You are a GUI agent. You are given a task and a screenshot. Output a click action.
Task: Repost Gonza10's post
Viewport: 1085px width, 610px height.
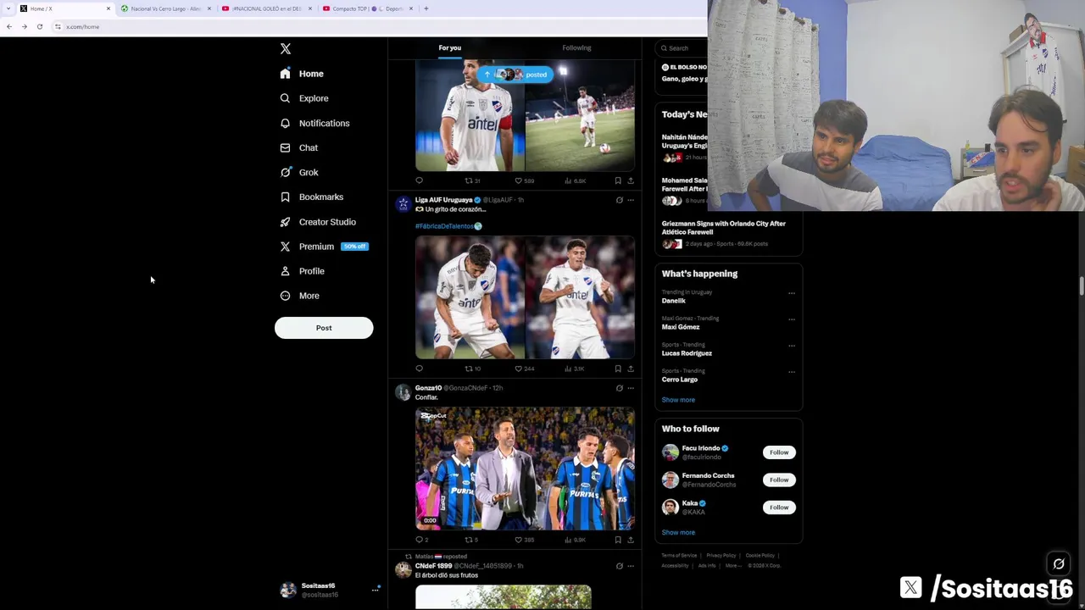tap(471, 540)
